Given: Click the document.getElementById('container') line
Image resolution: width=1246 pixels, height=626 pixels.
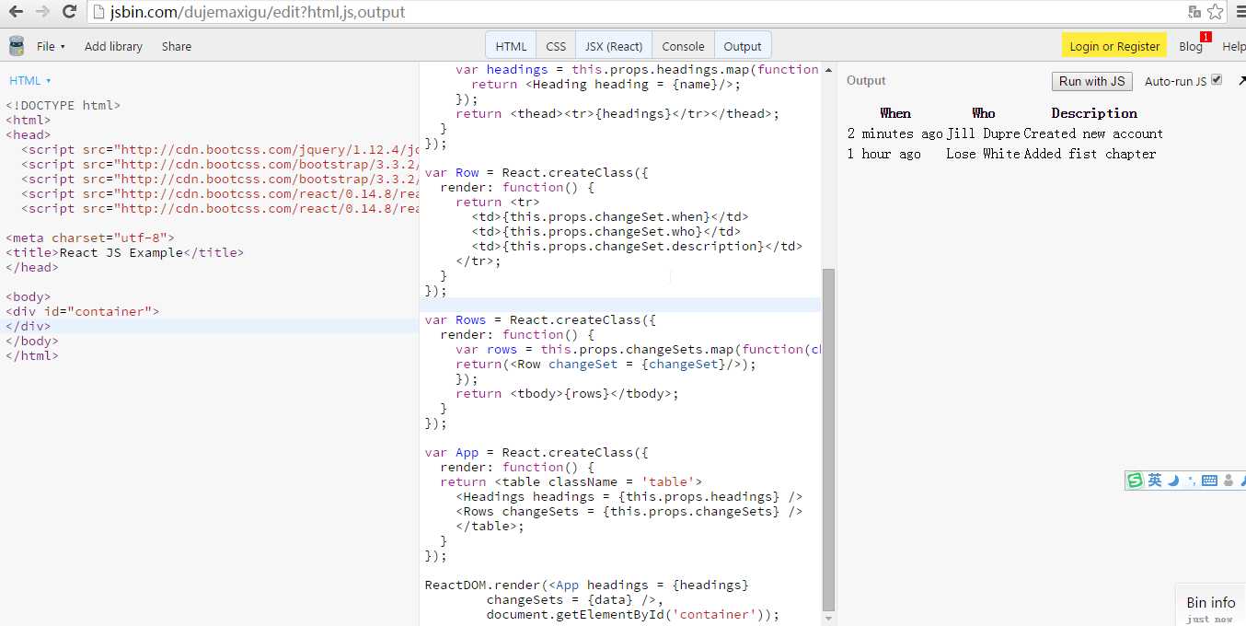Looking at the screenshot, I should point(633,614).
